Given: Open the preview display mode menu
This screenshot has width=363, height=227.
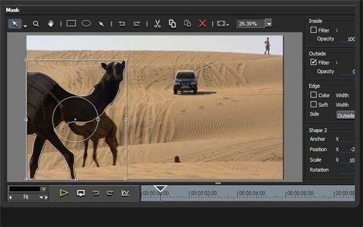Looking at the screenshot, I should pyautogui.click(x=223, y=24).
